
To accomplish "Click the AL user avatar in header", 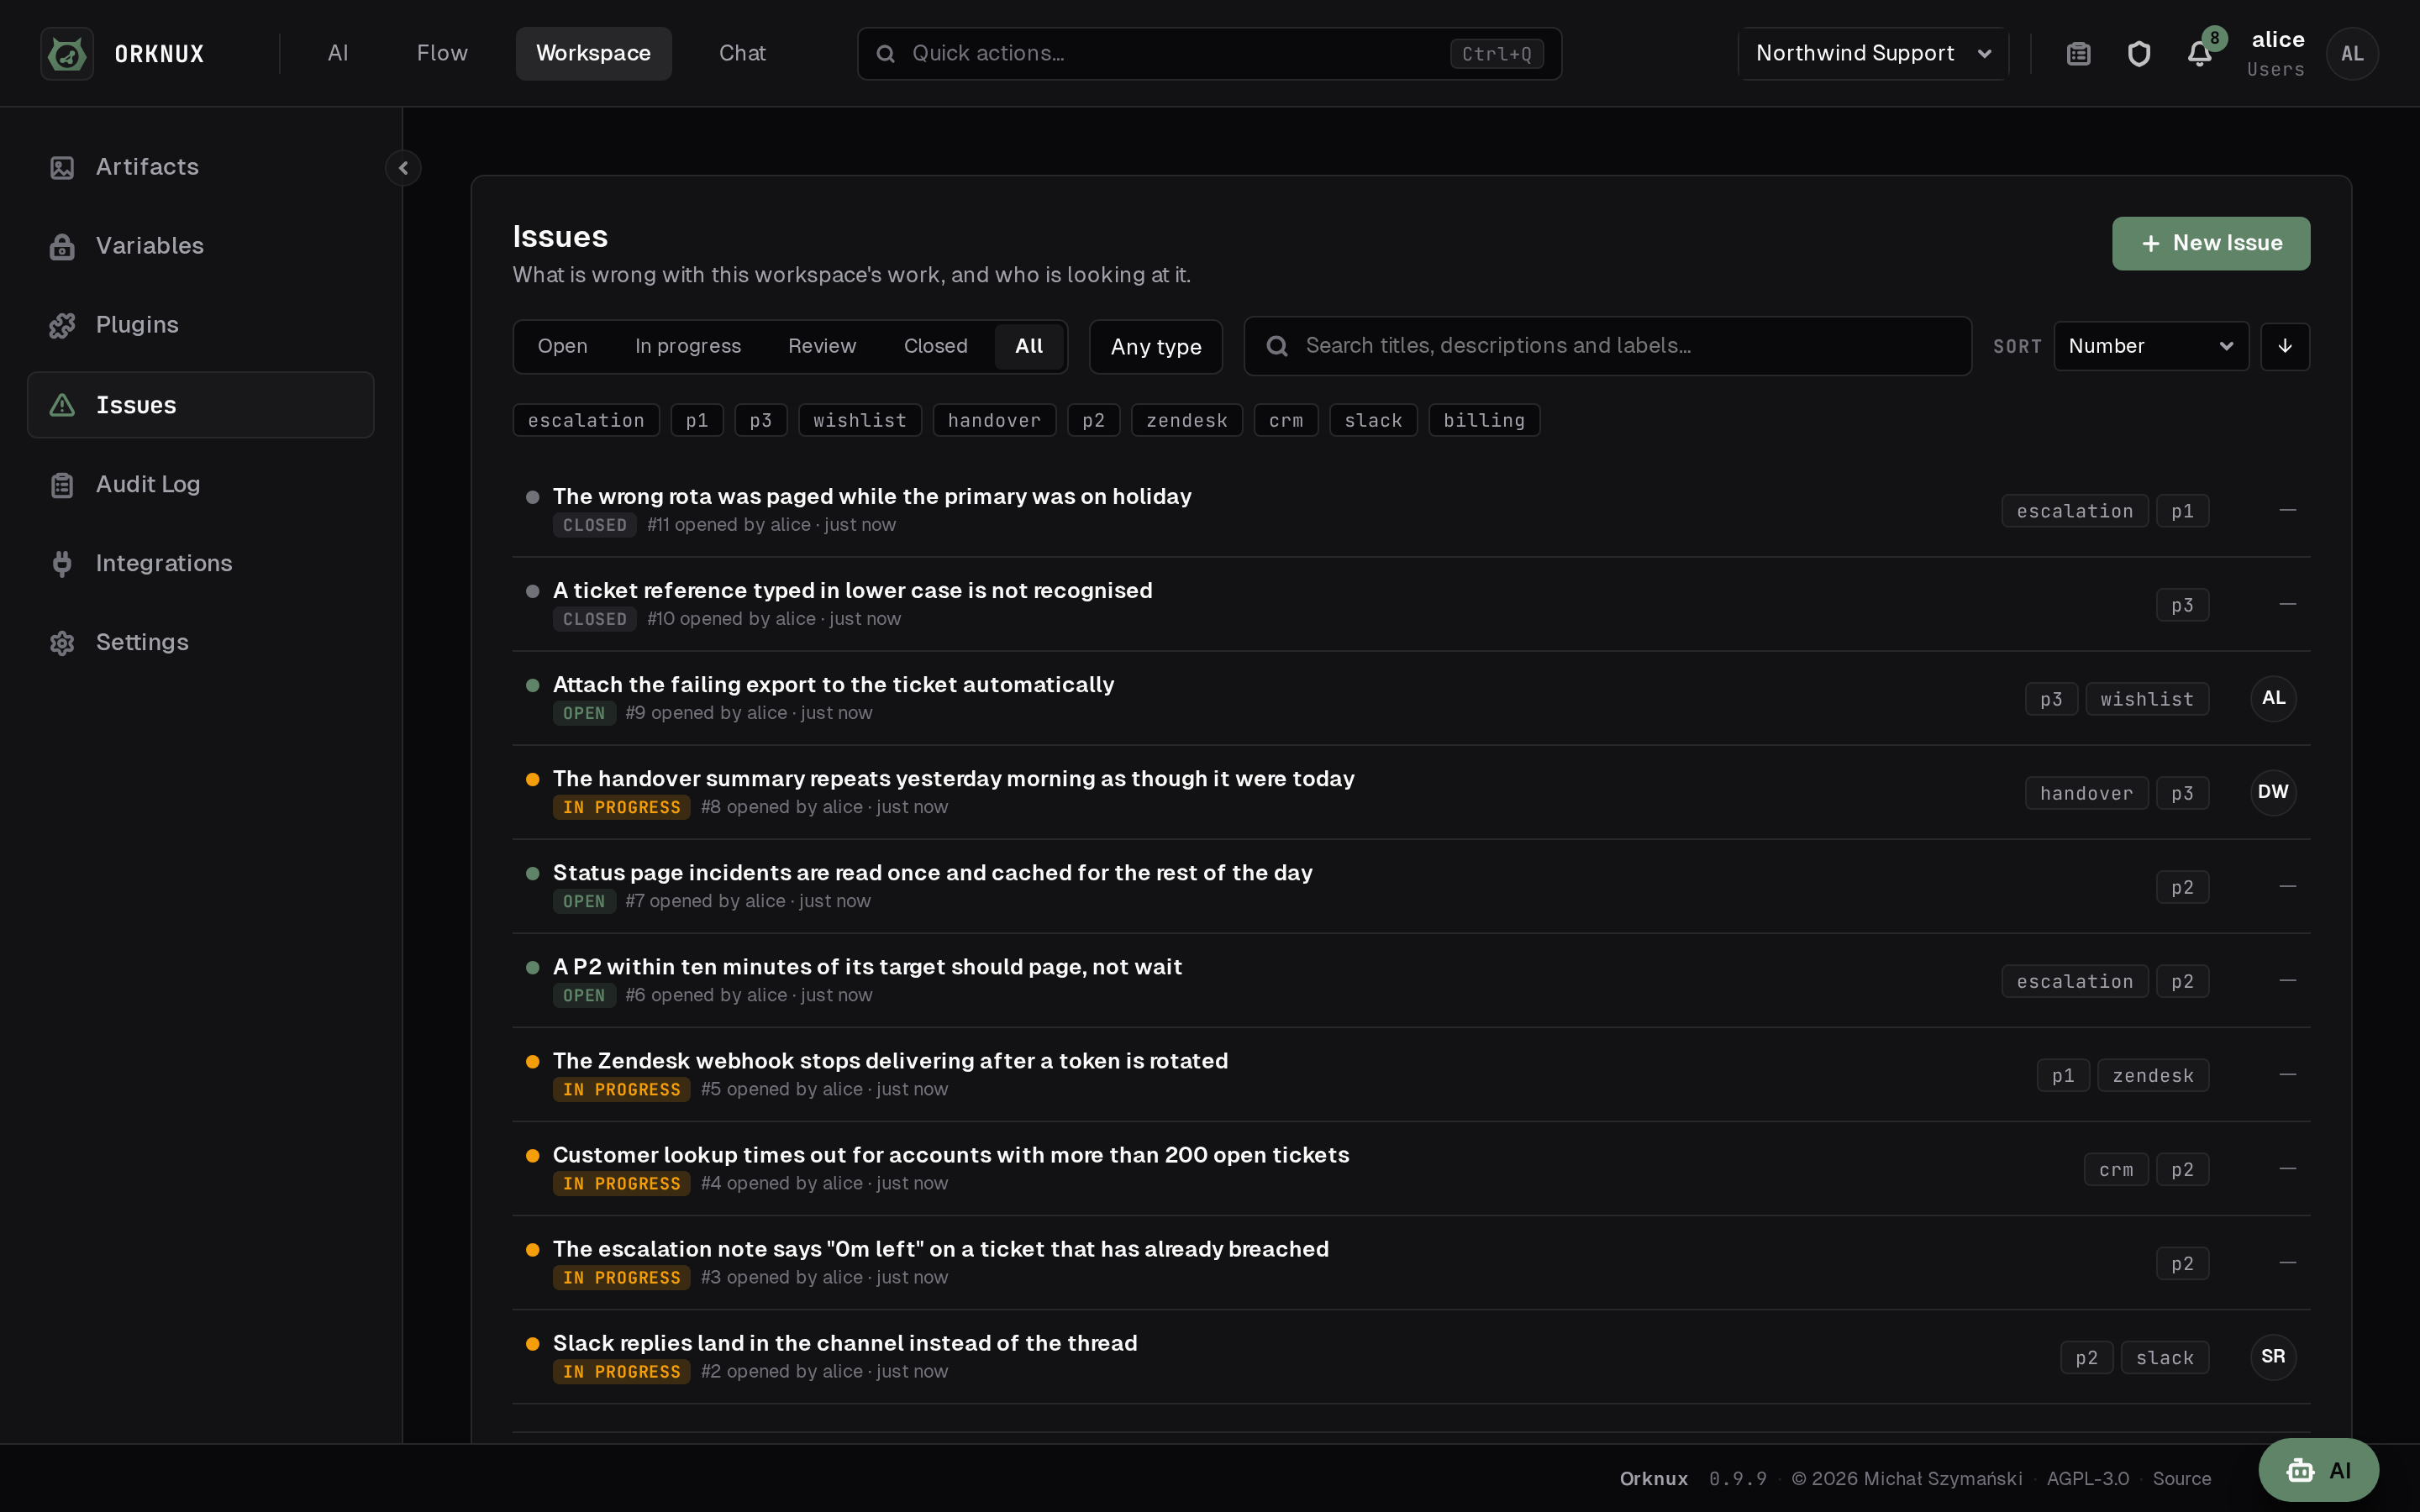I will [2352, 53].
